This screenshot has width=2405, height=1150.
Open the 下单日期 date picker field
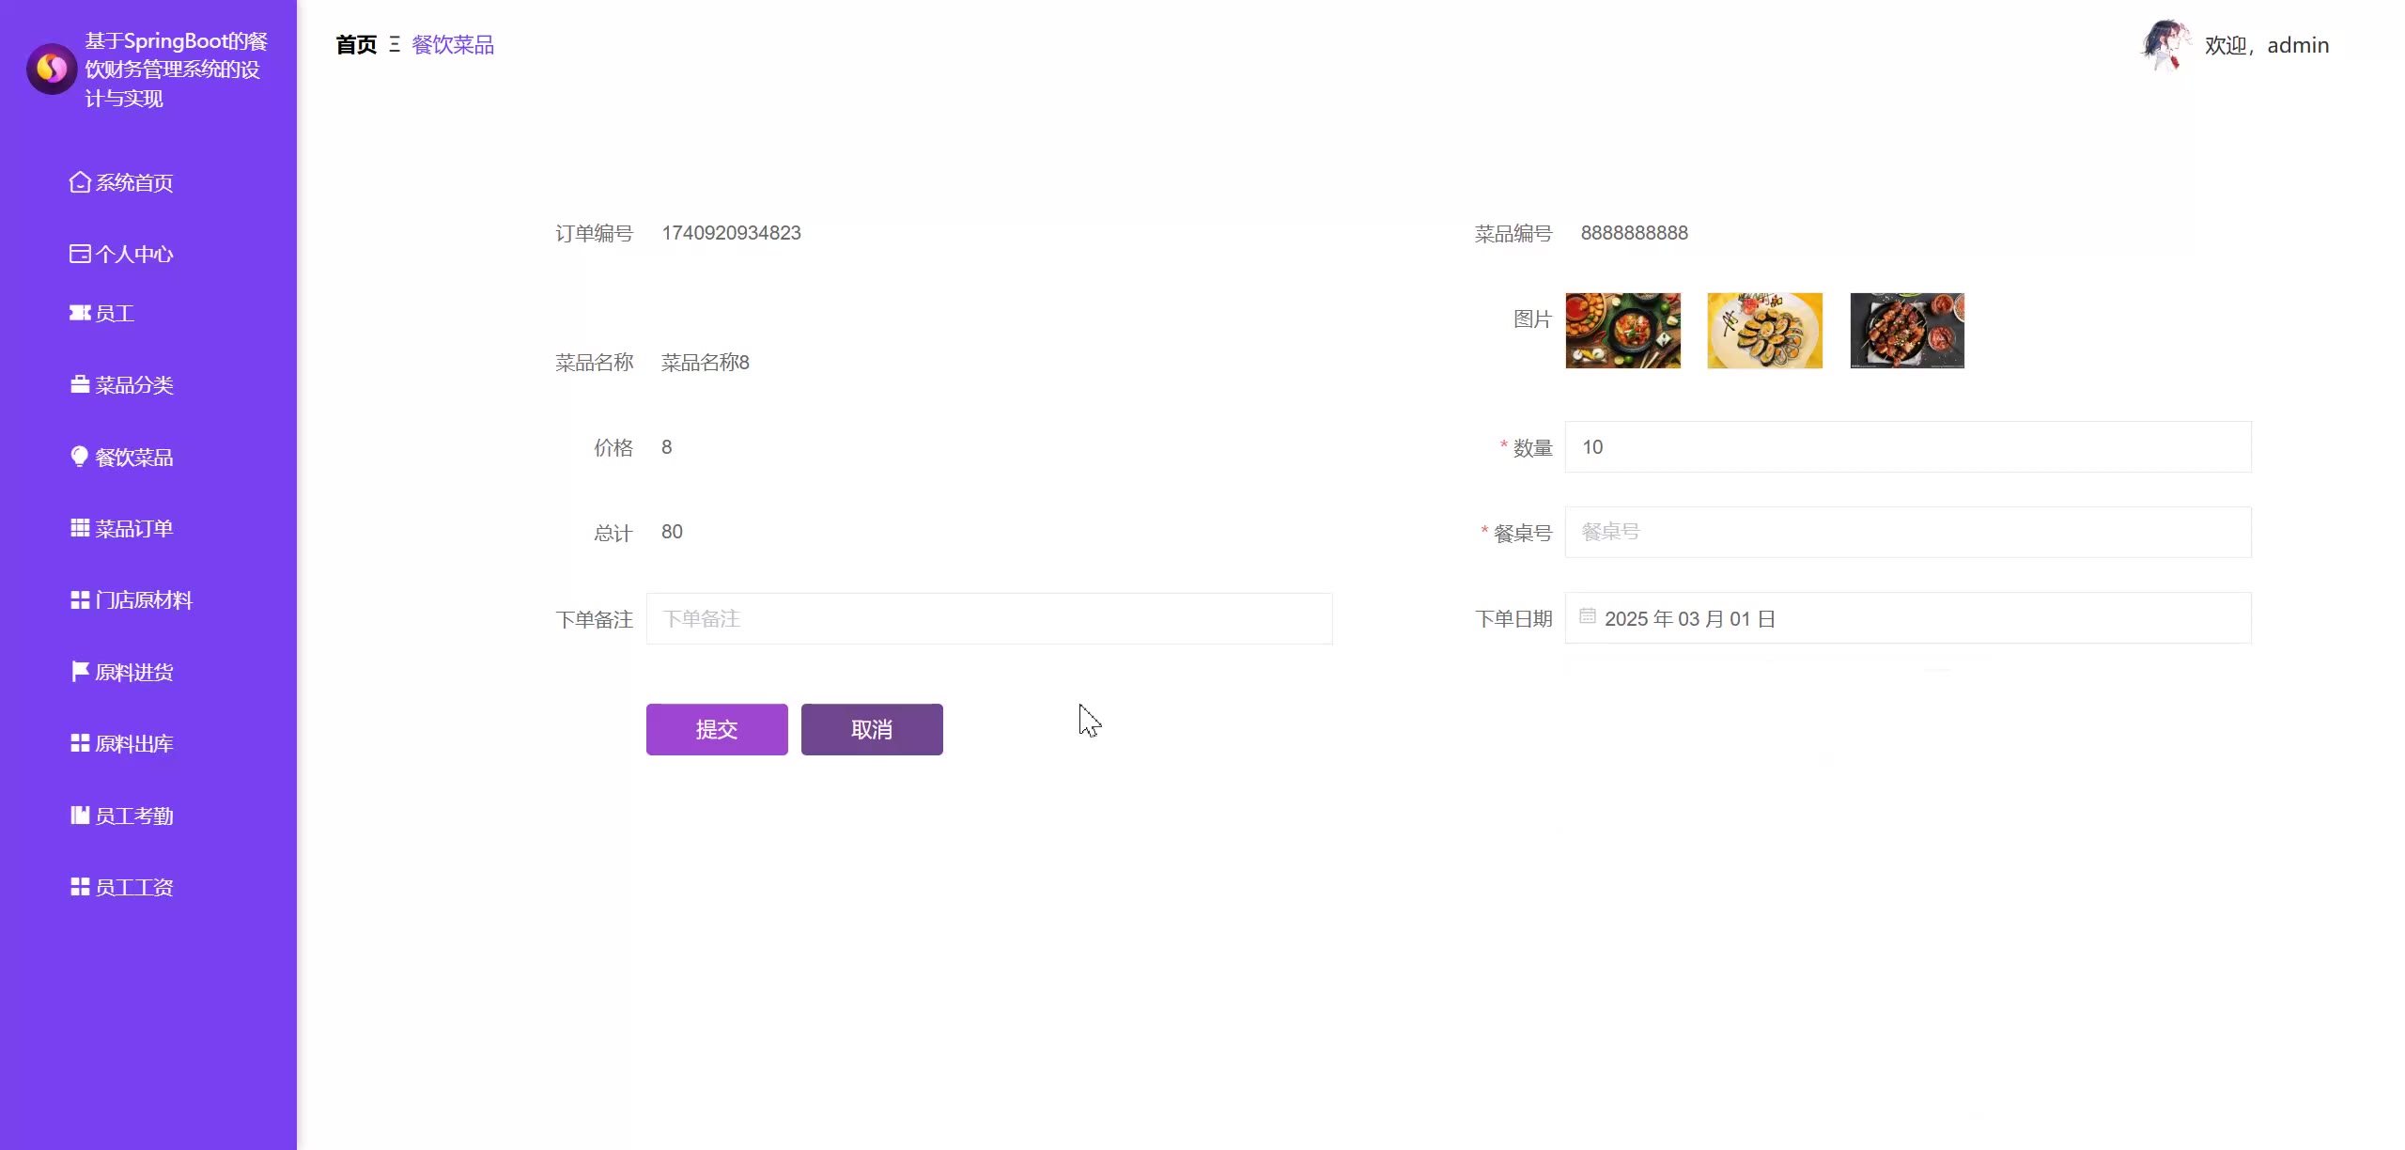(1907, 618)
